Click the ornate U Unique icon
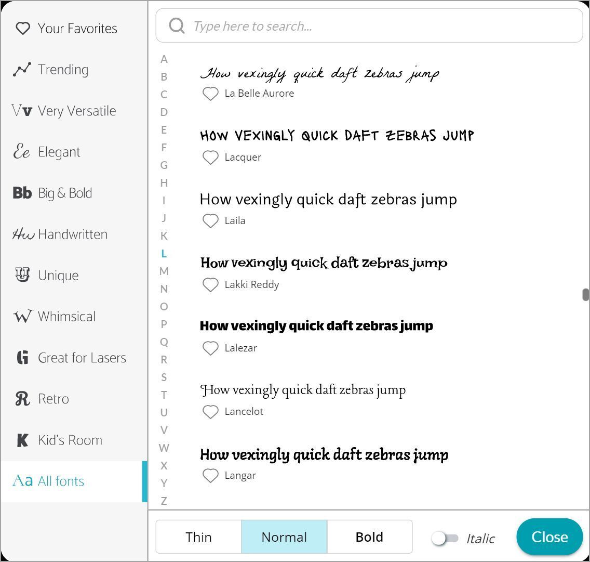This screenshot has width=590, height=562. [22, 275]
